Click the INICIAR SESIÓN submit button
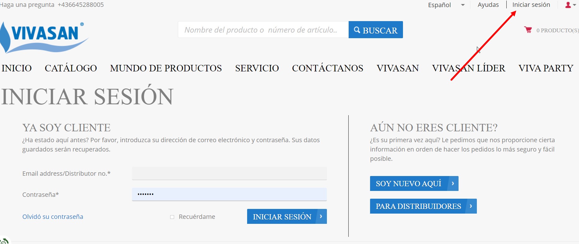This screenshot has width=579, height=244. click(287, 216)
